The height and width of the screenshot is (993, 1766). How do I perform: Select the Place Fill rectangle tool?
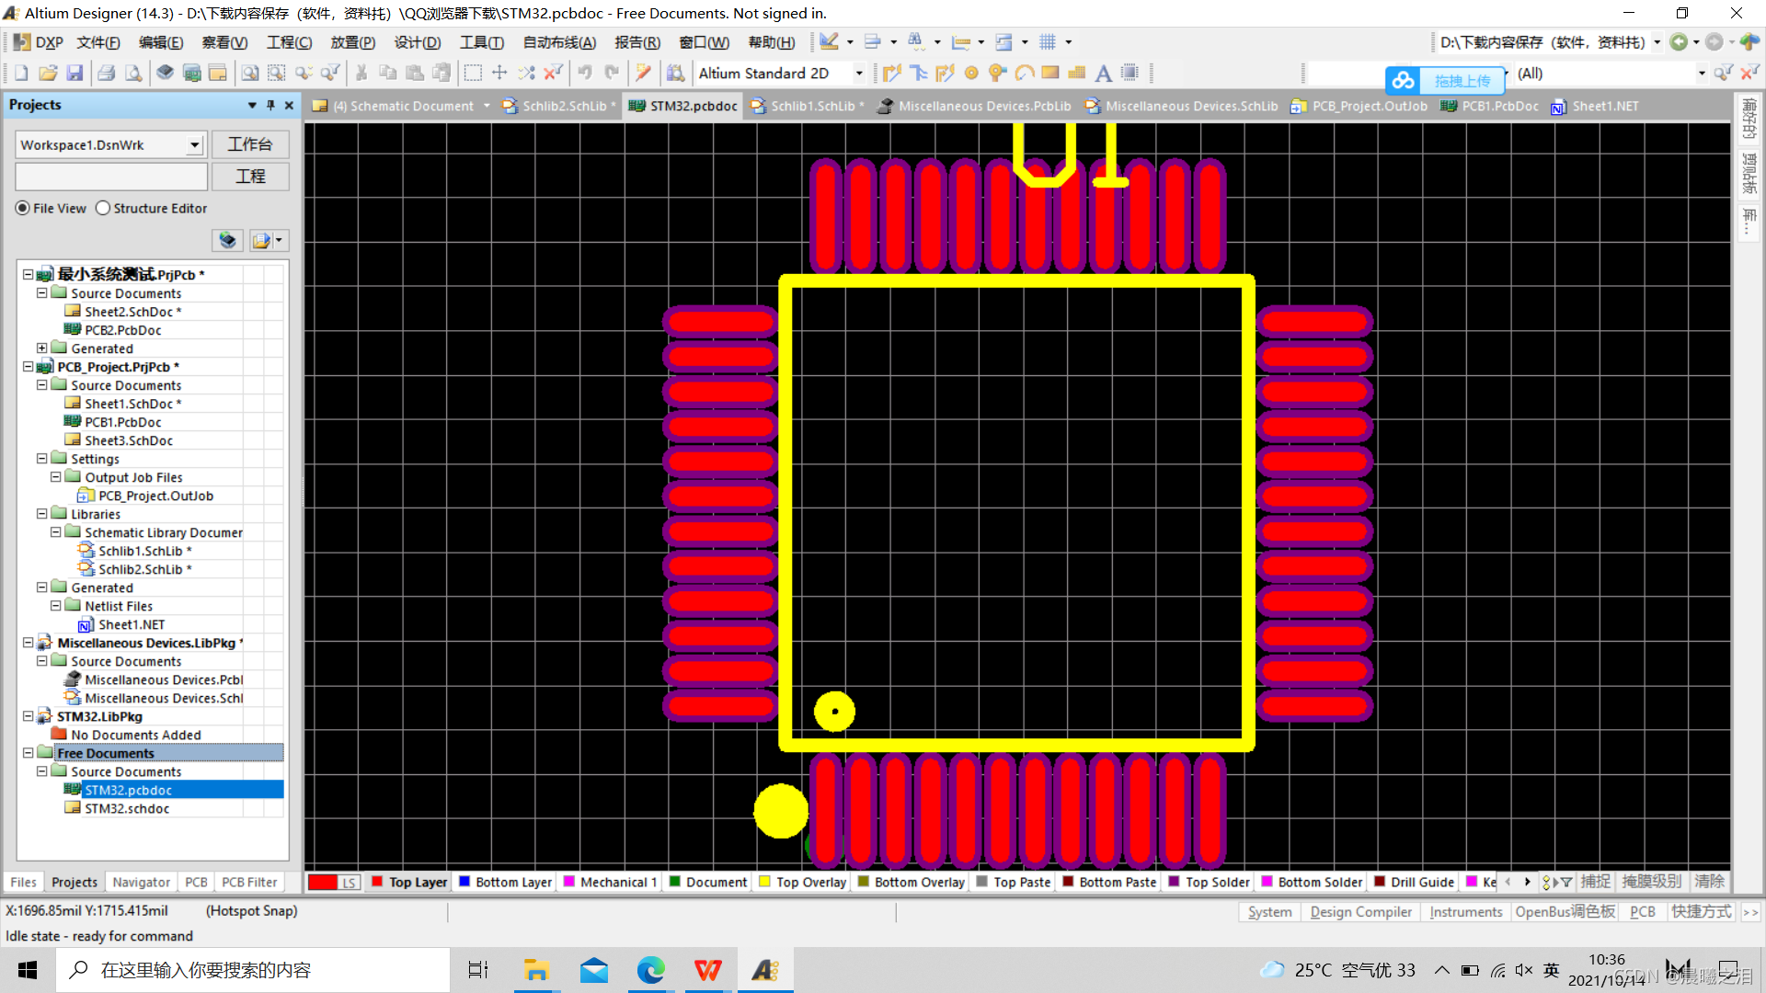(x=1050, y=73)
